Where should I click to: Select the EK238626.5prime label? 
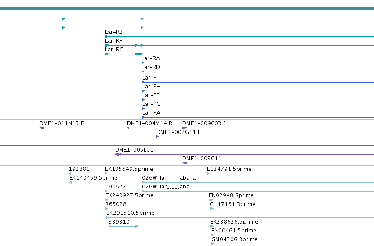[x=234, y=222]
